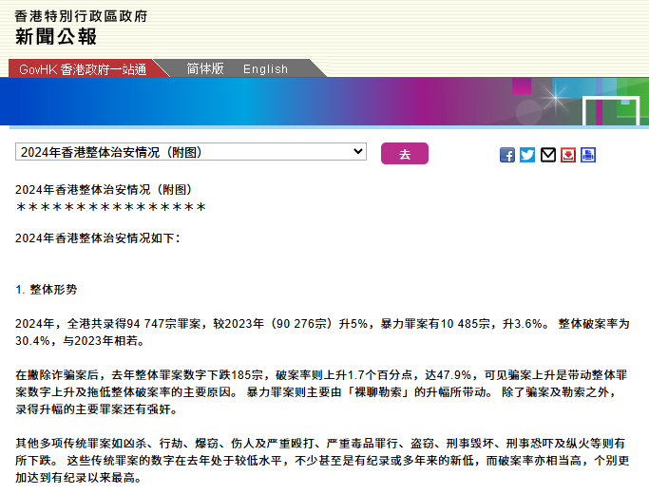Switch to English version
Viewport: 649px width, 494px height.
point(265,69)
